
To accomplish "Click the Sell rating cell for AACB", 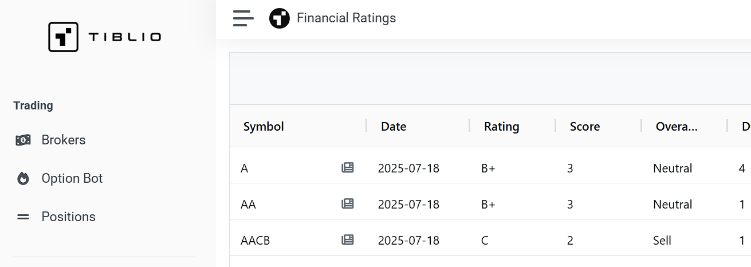I will coord(662,241).
